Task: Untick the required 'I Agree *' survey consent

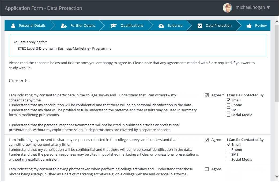Action: (x=207, y=95)
